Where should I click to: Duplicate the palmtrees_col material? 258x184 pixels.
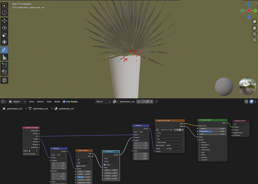pos(147,102)
